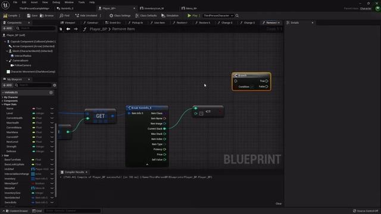The height and width of the screenshot is (214, 381).
Task: Open the File menu
Action: (15, 2)
